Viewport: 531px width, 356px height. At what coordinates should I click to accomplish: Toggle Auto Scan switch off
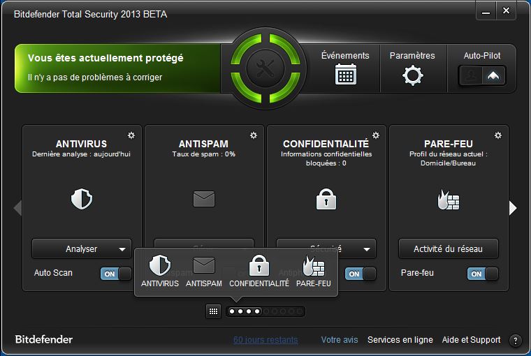click(x=116, y=274)
